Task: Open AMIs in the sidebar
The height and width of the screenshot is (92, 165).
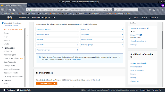Action: click(6, 84)
